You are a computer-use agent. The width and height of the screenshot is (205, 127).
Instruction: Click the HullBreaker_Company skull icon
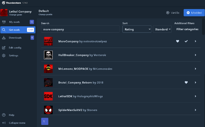click(x=48, y=55)
